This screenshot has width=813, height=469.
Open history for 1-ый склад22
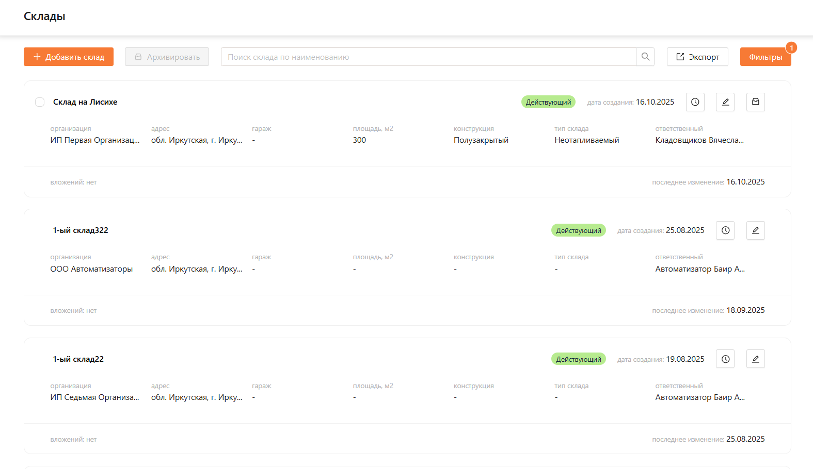725,359
